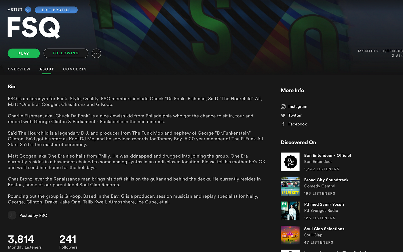Click the "1,332 LISTENERS" text
The image size is (403, 252).
tap(322, 169)
